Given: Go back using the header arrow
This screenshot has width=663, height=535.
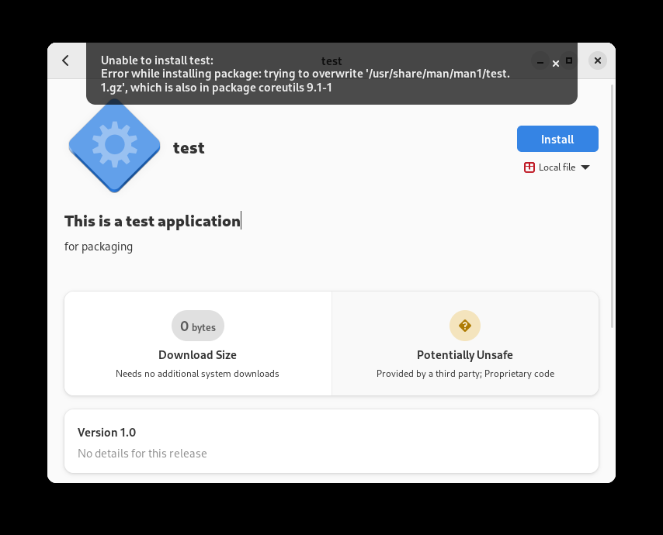Looking at the screenshot, I should [x=66, y=60].
